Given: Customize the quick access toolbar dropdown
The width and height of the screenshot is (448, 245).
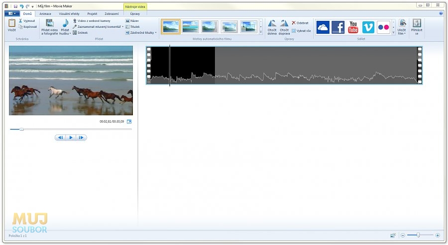Looking at the screenshot, I should click(32, 6).
